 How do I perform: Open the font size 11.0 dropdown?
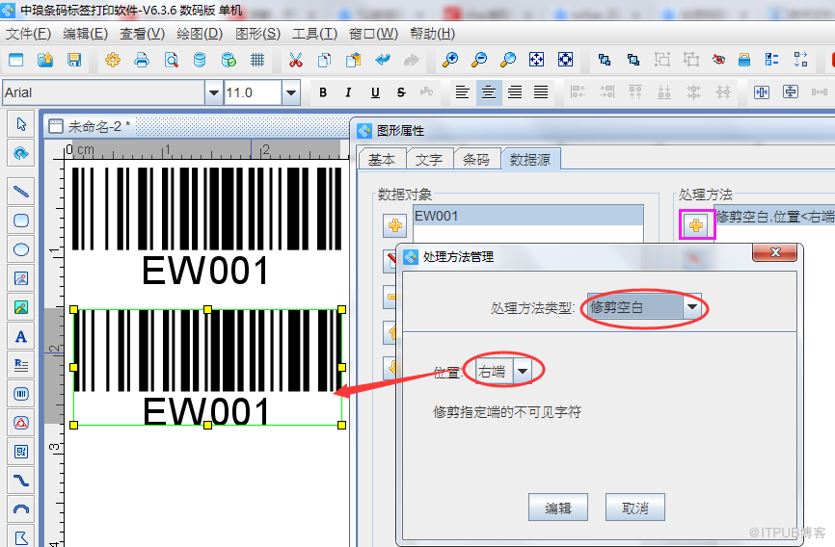coord(291,92)
